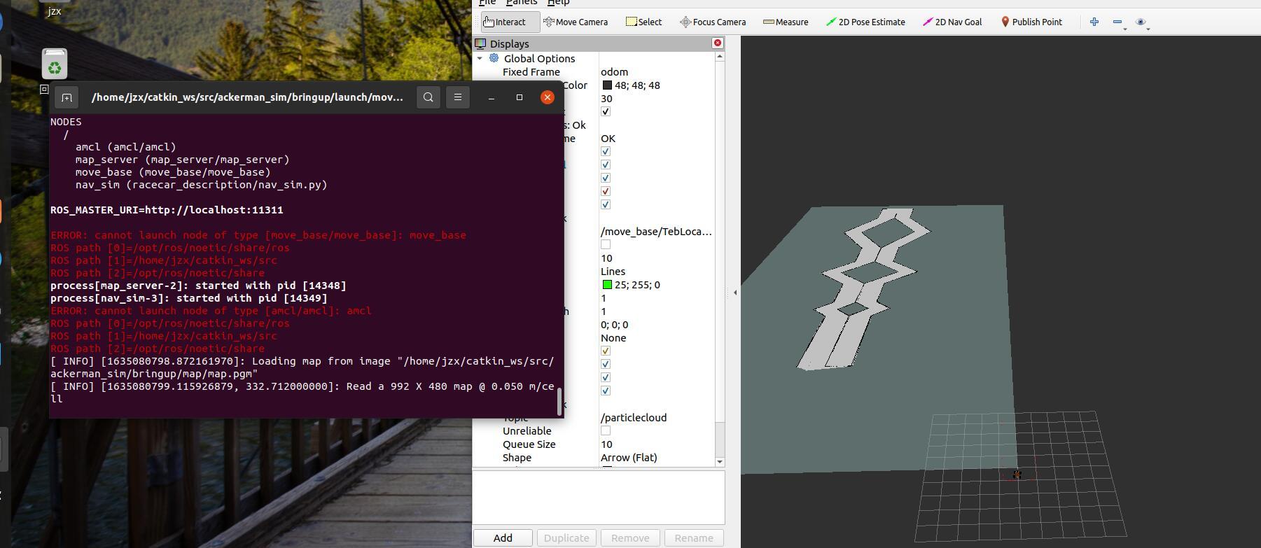The width and height of the screenshot is (1261, 548).
Task: Toggle the checkbox directly below OK status
Action: click(606, 152)
